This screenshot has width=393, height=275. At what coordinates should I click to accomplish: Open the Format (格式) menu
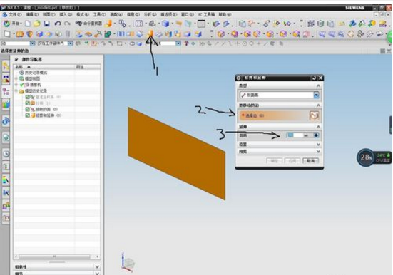83,14
